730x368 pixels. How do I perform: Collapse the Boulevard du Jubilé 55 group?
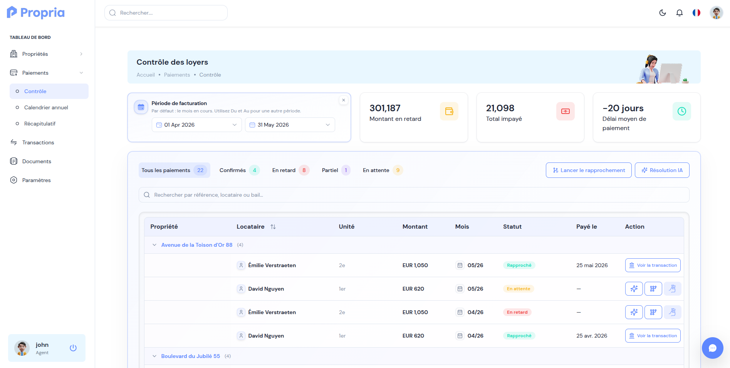click(x=154, y=356)
